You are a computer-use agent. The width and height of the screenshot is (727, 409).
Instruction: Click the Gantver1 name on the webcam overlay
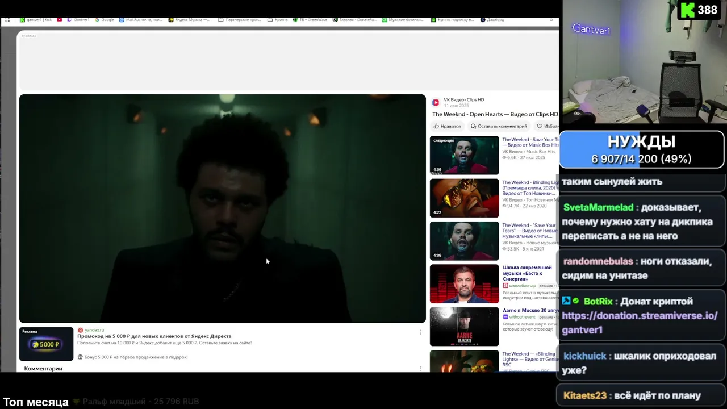click(591, 30)
